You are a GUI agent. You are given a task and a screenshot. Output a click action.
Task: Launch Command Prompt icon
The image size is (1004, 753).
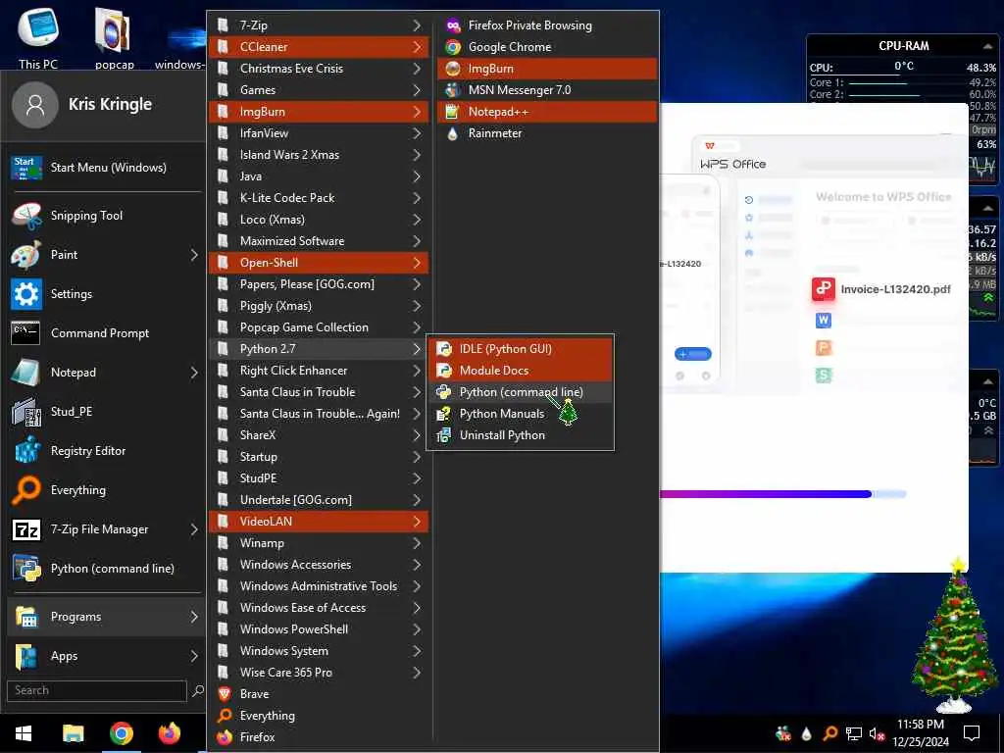tap(26, 333)
